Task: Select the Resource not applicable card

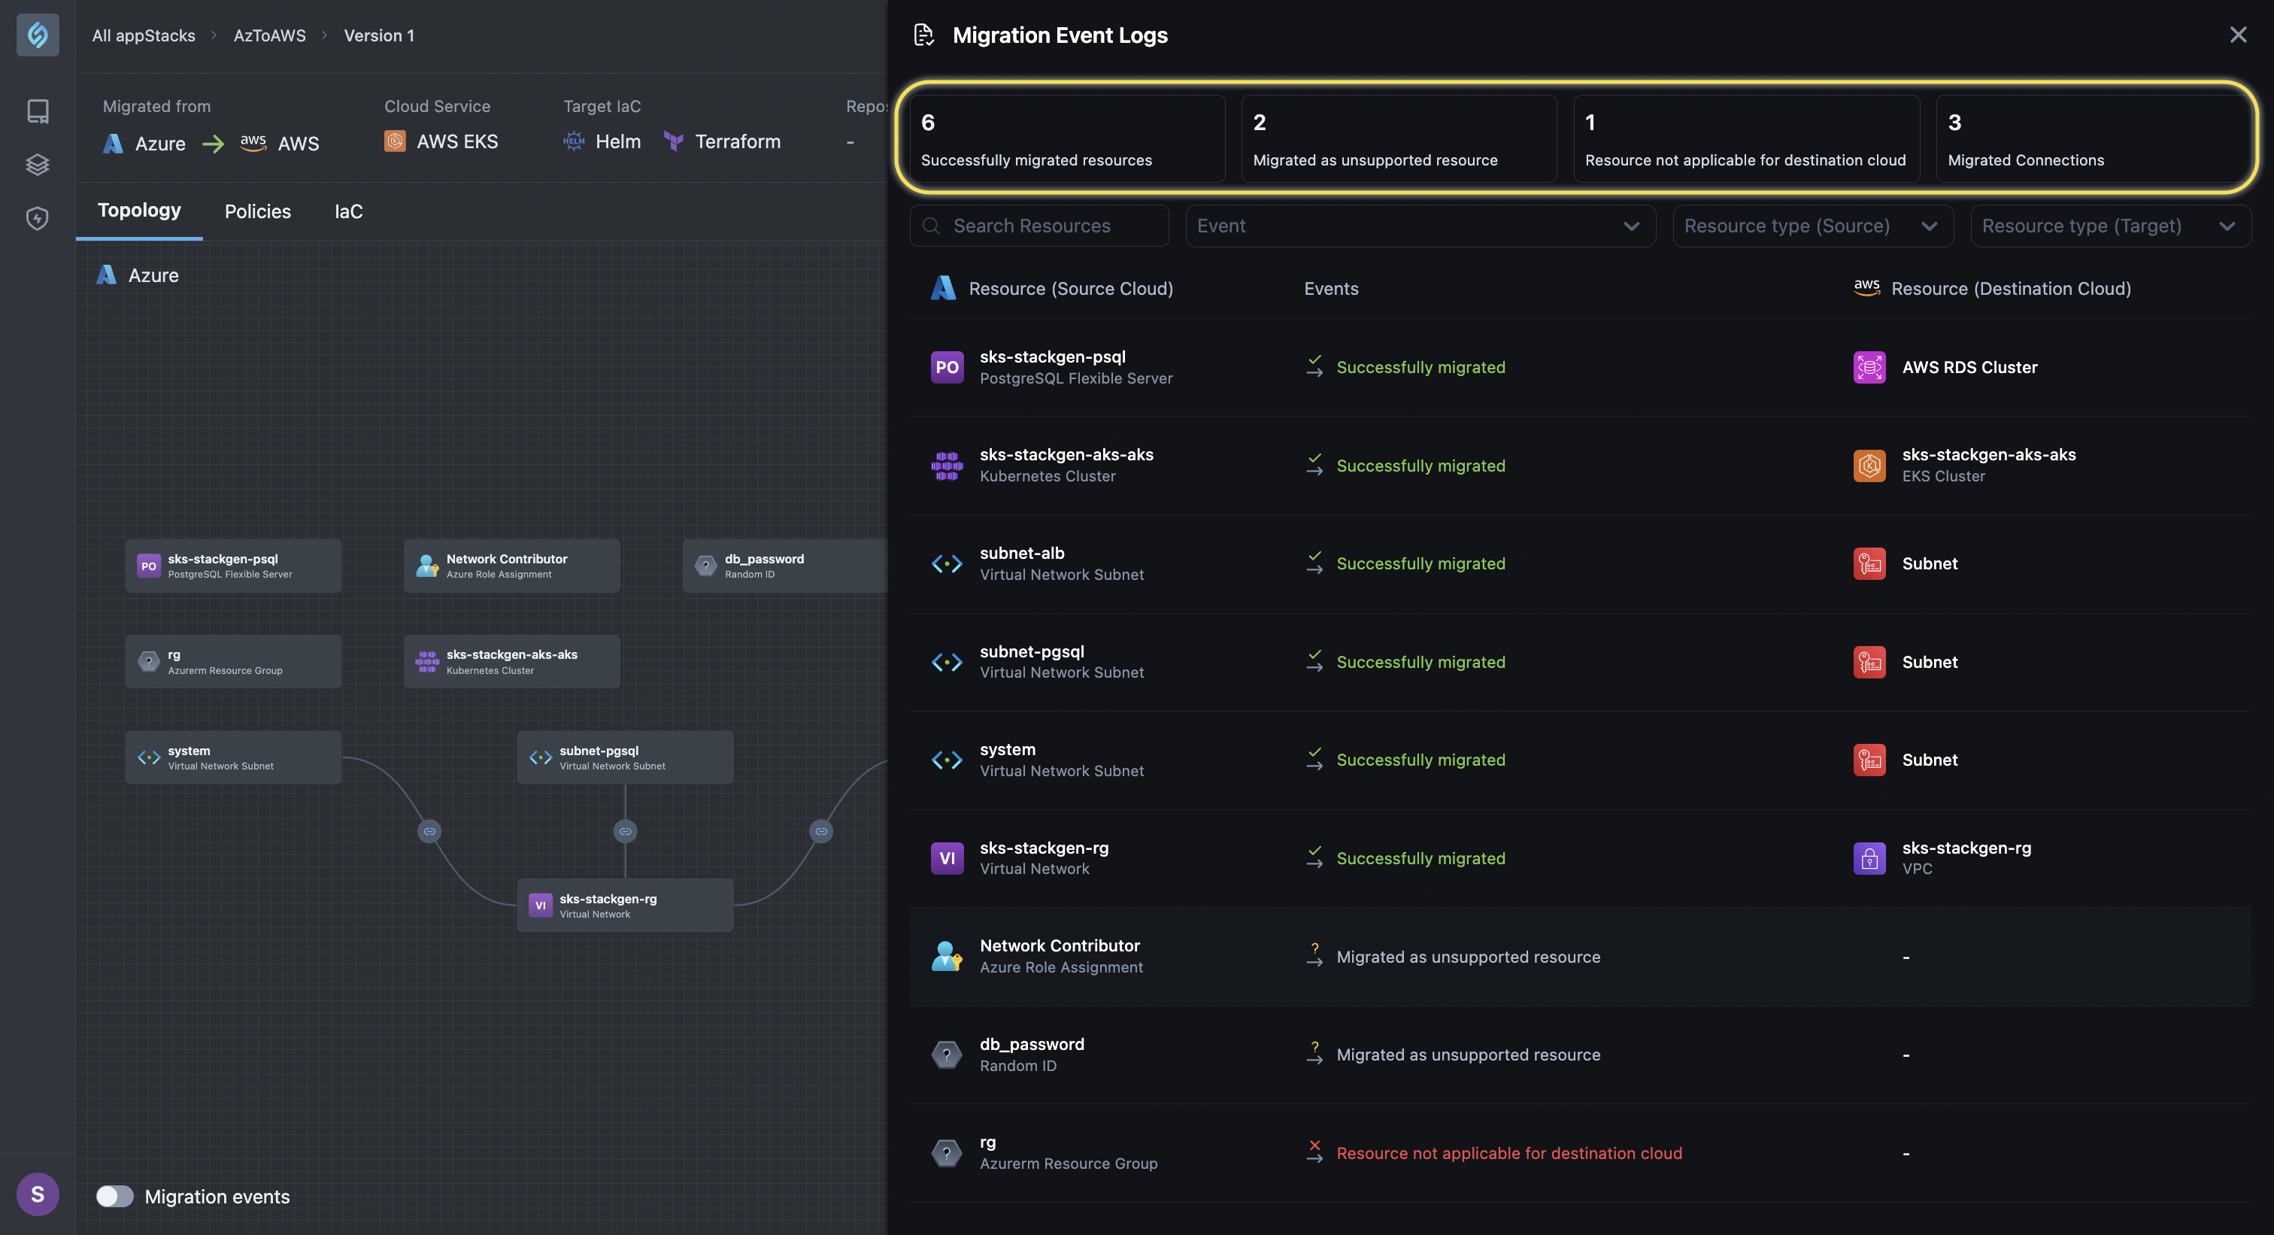Action: tap(1746, 138)
